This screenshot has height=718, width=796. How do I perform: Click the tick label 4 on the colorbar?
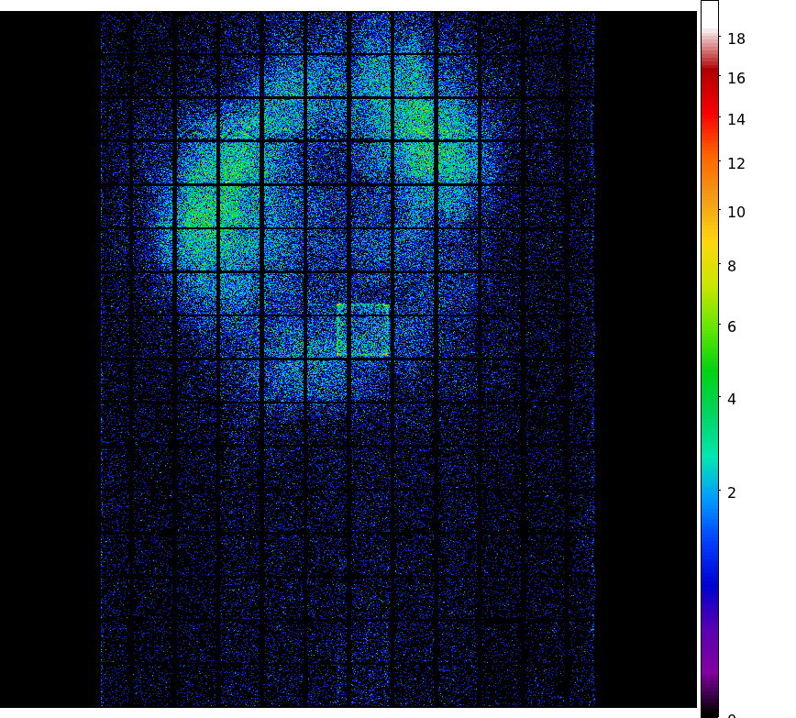click(732, 399)
